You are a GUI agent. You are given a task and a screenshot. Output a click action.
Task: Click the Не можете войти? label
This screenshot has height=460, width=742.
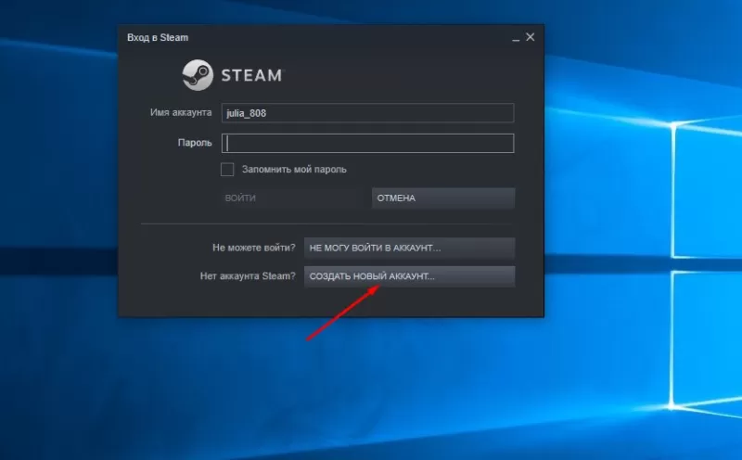pyautogui.click(x=253, y=248)
